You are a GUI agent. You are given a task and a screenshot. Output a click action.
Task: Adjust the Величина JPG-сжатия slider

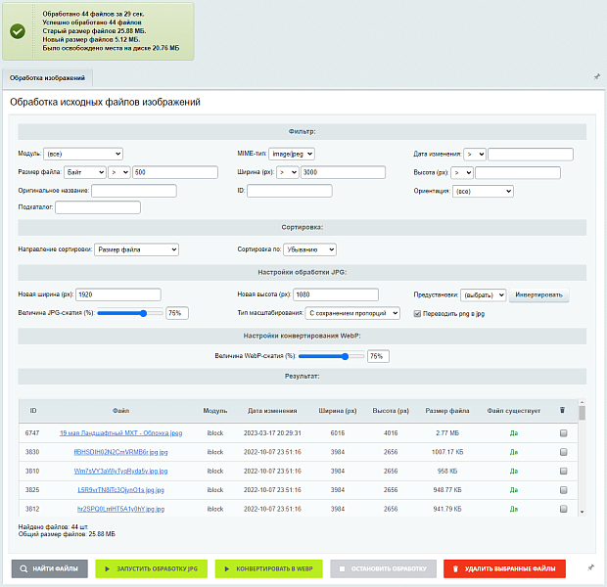(144, 313)
